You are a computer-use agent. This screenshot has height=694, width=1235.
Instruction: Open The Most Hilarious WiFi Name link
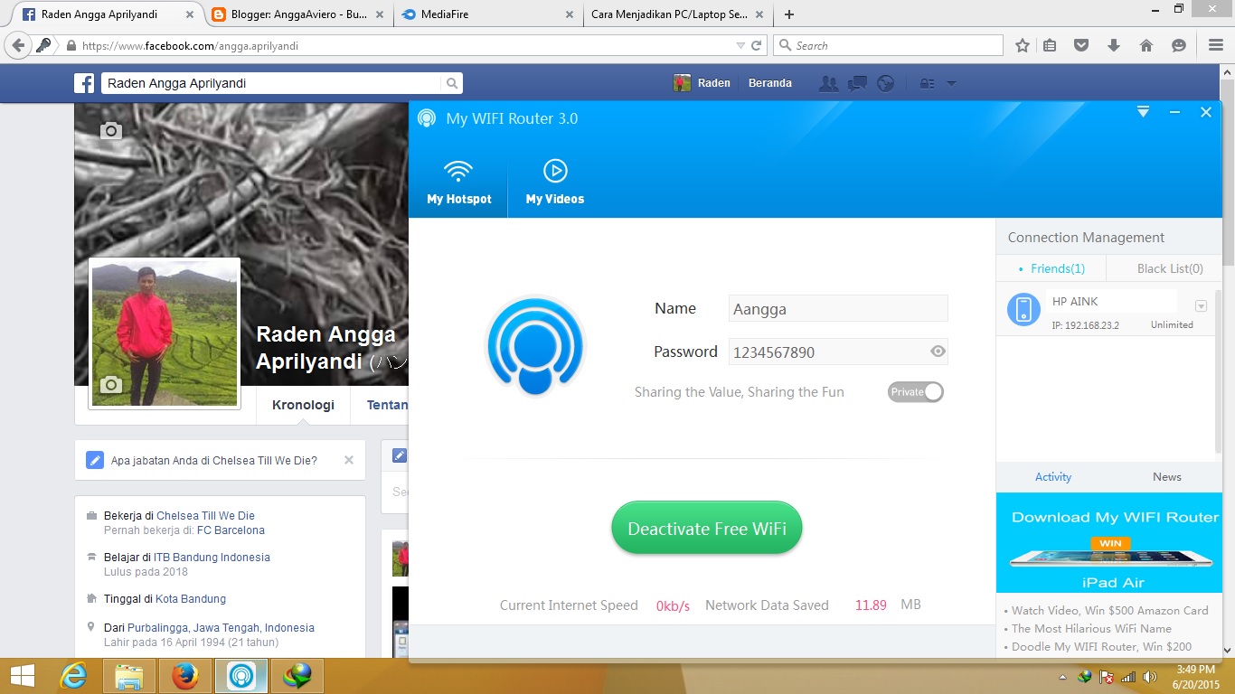click(x=1091, y=628)
